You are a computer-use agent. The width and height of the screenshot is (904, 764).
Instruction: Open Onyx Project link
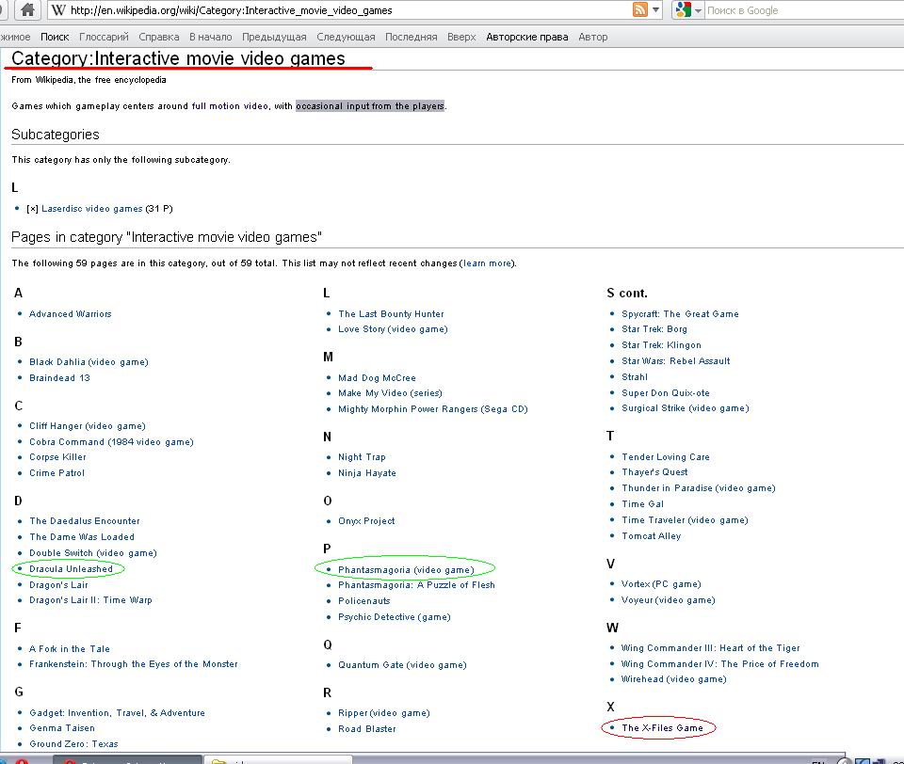[366, 521]
